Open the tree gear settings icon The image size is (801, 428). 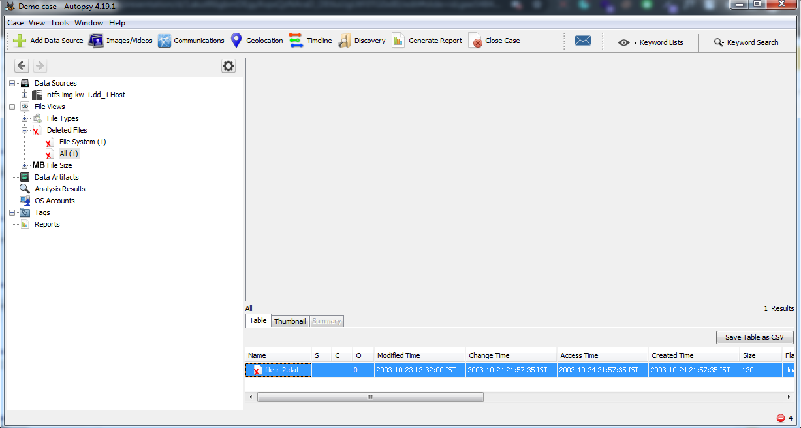[228, 66]
